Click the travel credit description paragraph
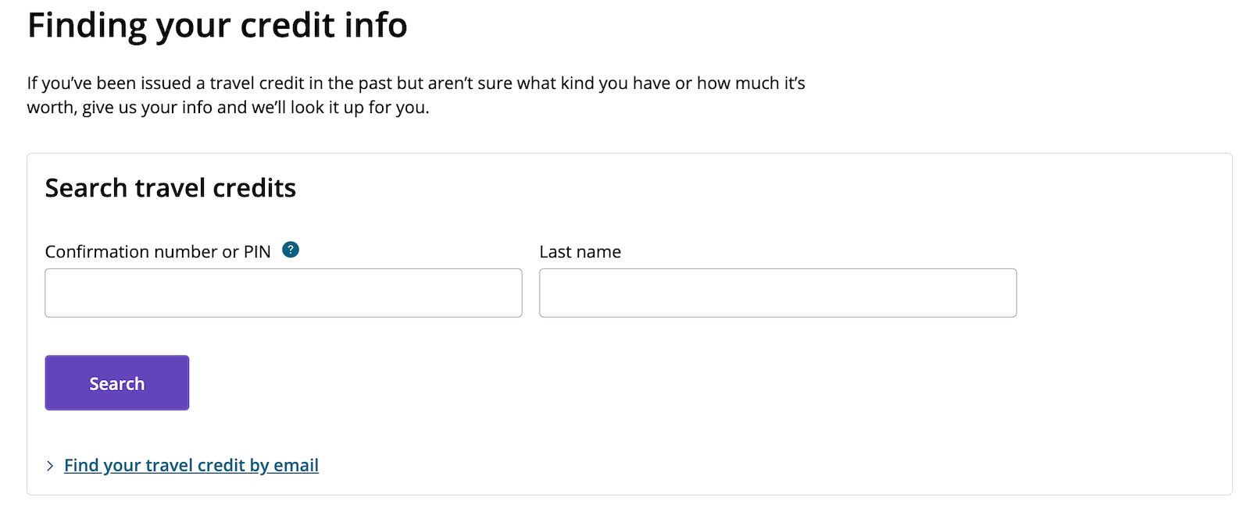Screen dimensions: 1250x522 tap(416, 95)
